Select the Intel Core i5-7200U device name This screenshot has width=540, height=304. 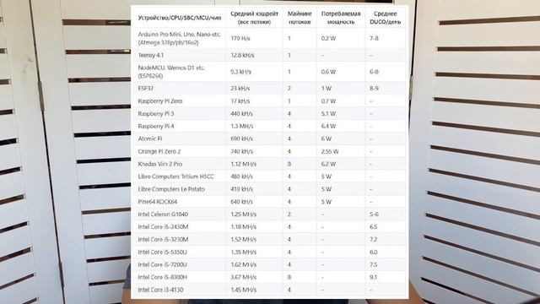[162, 264]
